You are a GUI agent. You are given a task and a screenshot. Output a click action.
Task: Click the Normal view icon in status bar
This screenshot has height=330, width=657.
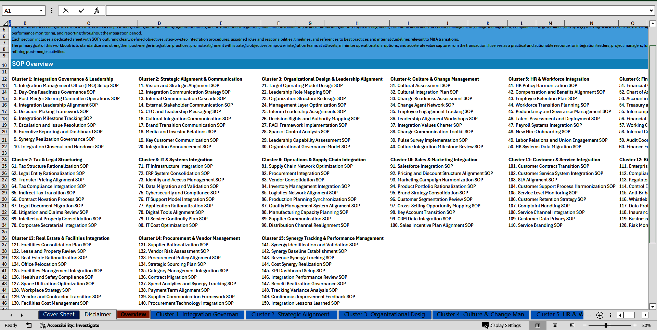[x=538, y=325]
